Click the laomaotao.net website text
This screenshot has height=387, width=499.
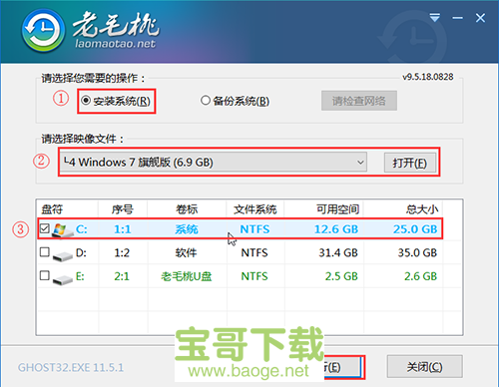(115, 44)
